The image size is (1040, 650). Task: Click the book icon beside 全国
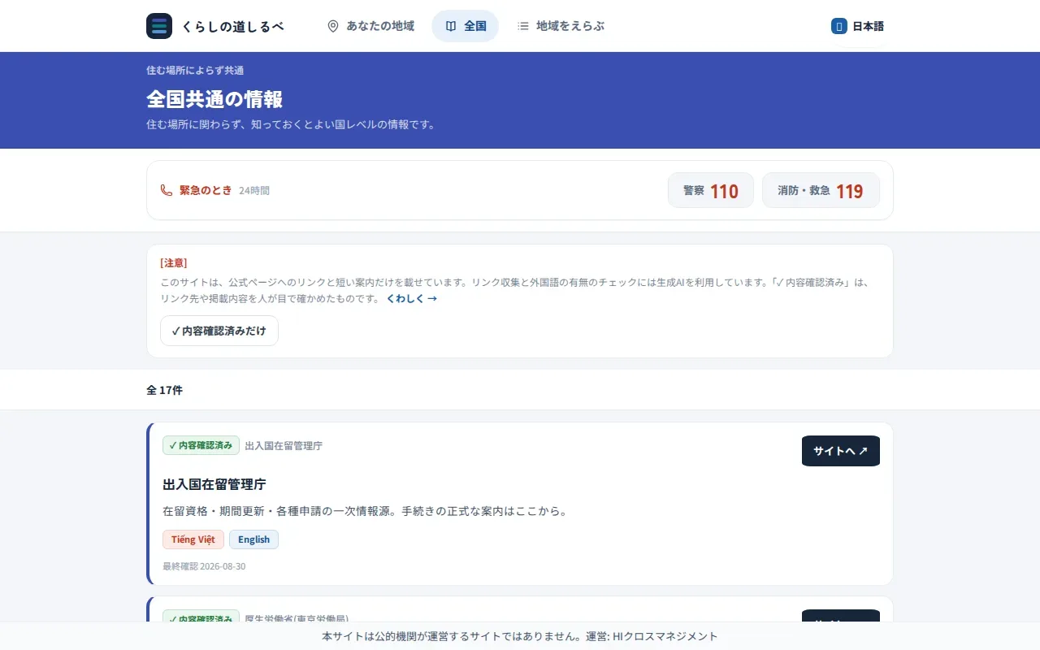pos(451,26)
